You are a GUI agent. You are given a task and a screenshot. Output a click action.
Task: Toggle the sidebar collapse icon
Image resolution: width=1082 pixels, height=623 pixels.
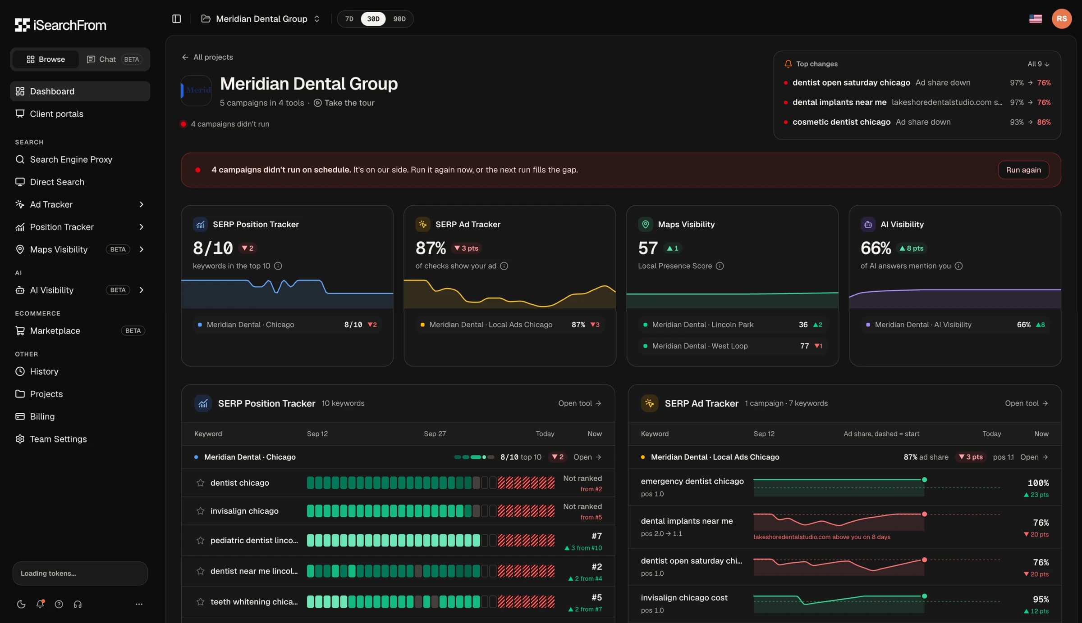(x=176, y=18)
